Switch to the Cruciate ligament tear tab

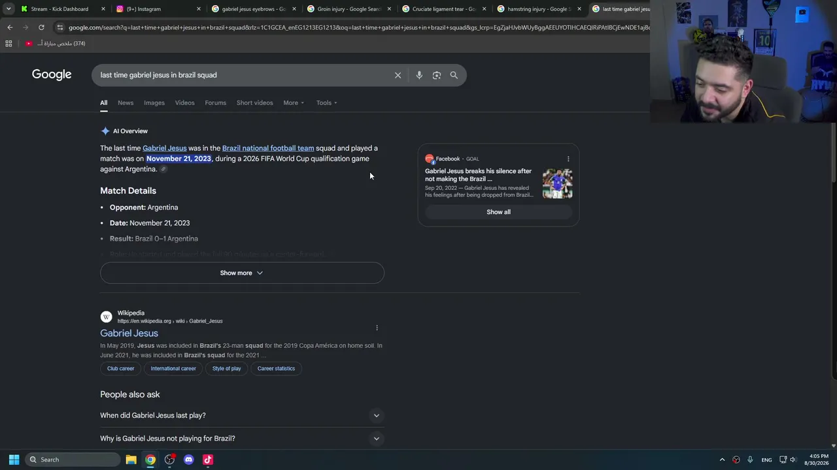point(444,9)
